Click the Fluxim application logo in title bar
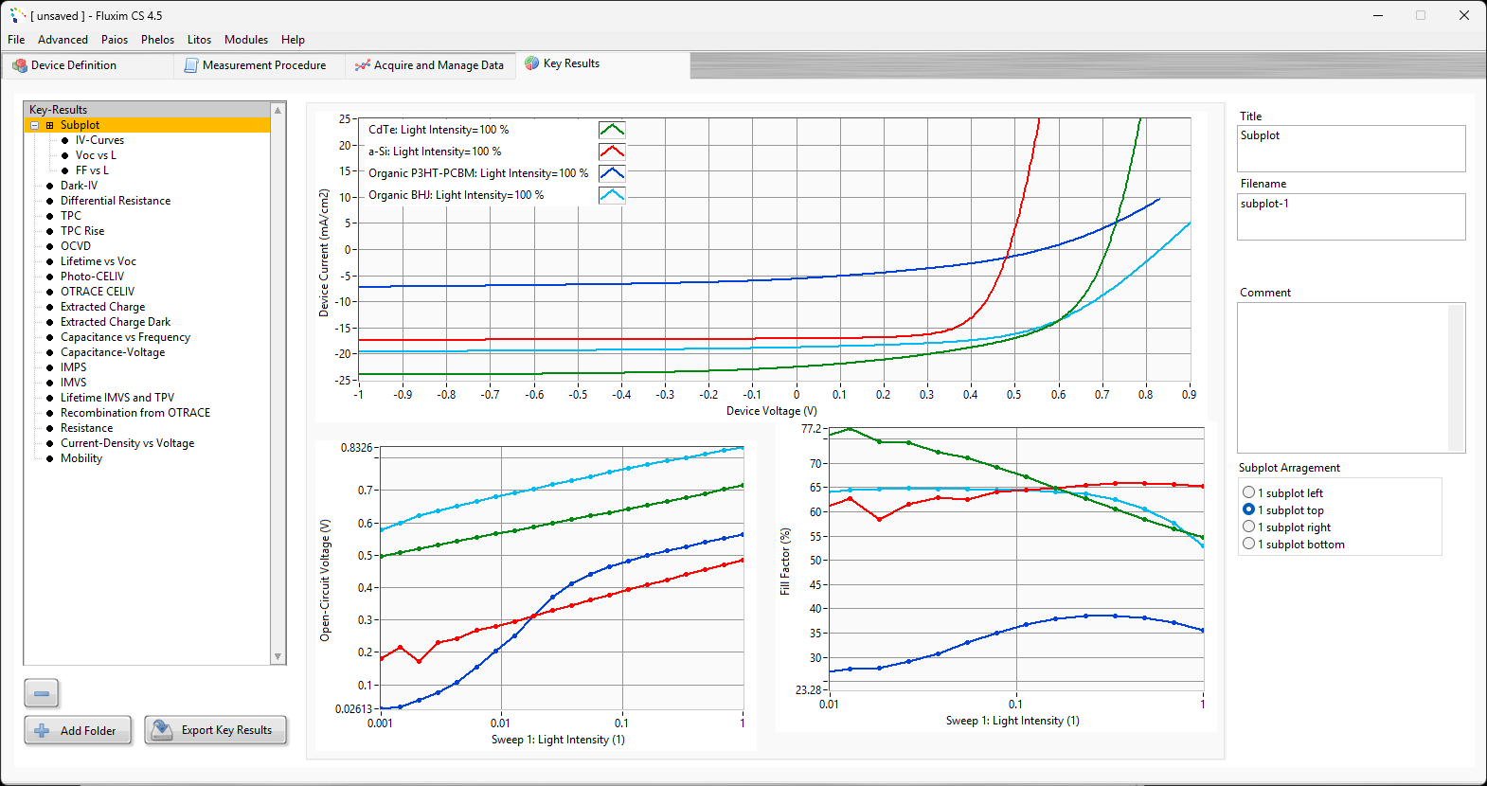This screenshot has width=1487, height=786. (17, 15)
